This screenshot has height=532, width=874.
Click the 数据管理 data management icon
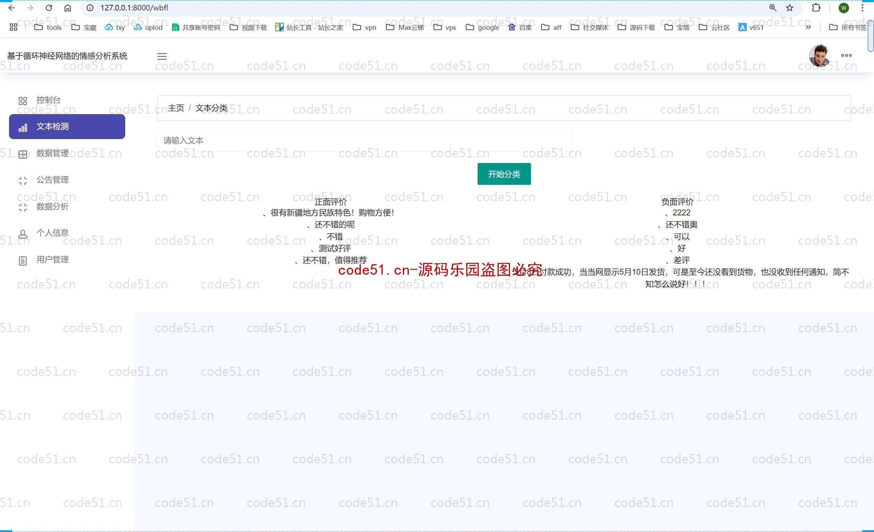coord(22,153)
